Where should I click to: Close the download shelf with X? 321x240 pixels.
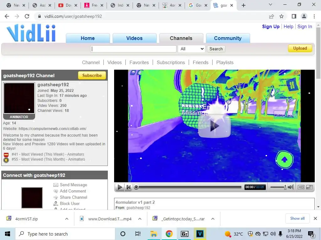tap(315, 218)
